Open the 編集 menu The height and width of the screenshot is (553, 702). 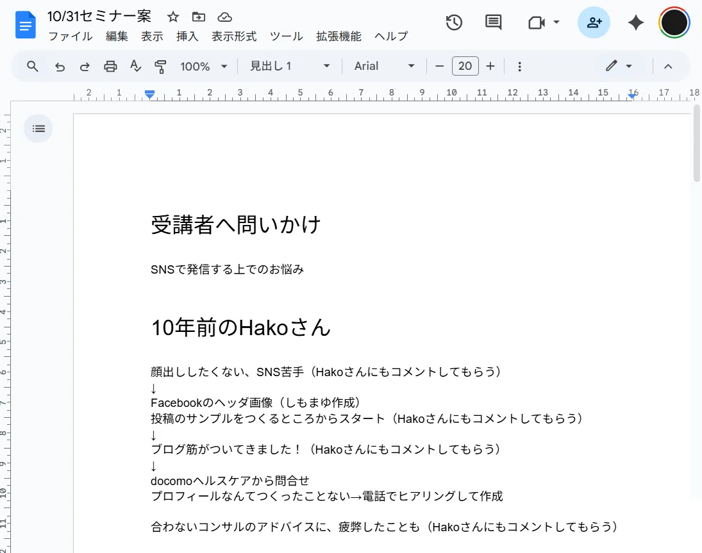coord(117,37)
